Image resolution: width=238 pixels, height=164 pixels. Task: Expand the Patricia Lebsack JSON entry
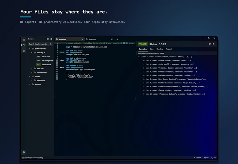tap(141, 72)
